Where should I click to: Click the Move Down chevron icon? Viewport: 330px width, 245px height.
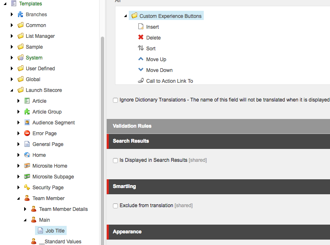[141, 70]
